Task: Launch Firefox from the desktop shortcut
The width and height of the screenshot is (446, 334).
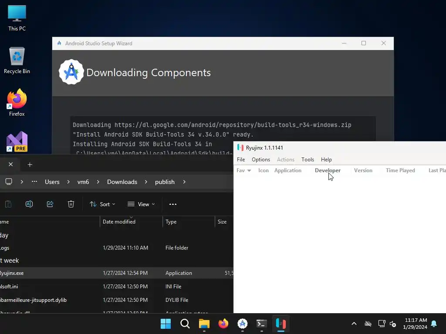Action: click(x=17, y=103)
